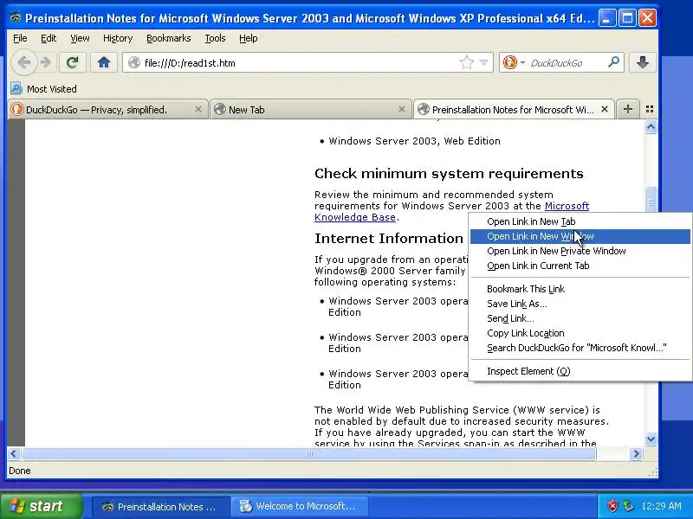Open the File menu
Viewport: 693px width, 519px height.
[20, 38]
